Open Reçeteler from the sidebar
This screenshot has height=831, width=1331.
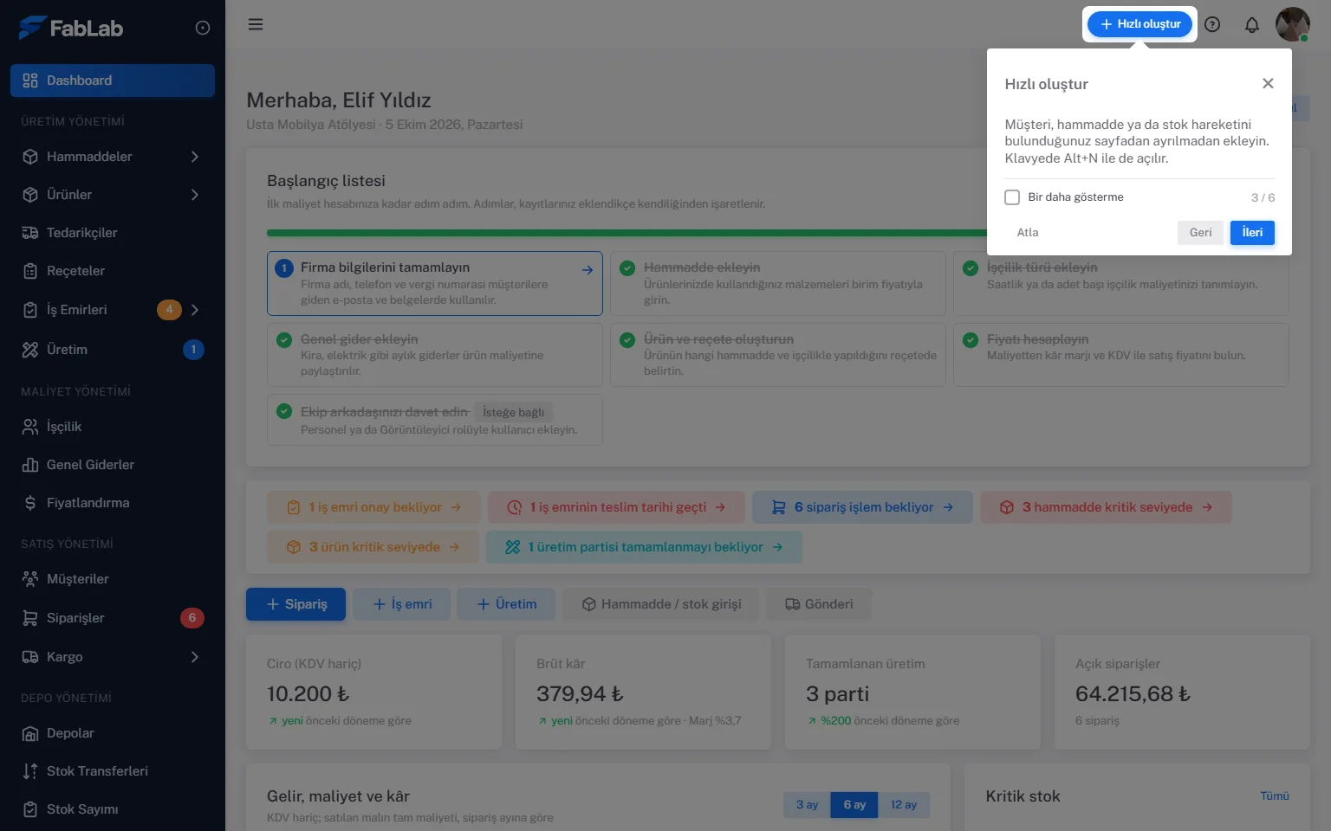pos(113,271)
